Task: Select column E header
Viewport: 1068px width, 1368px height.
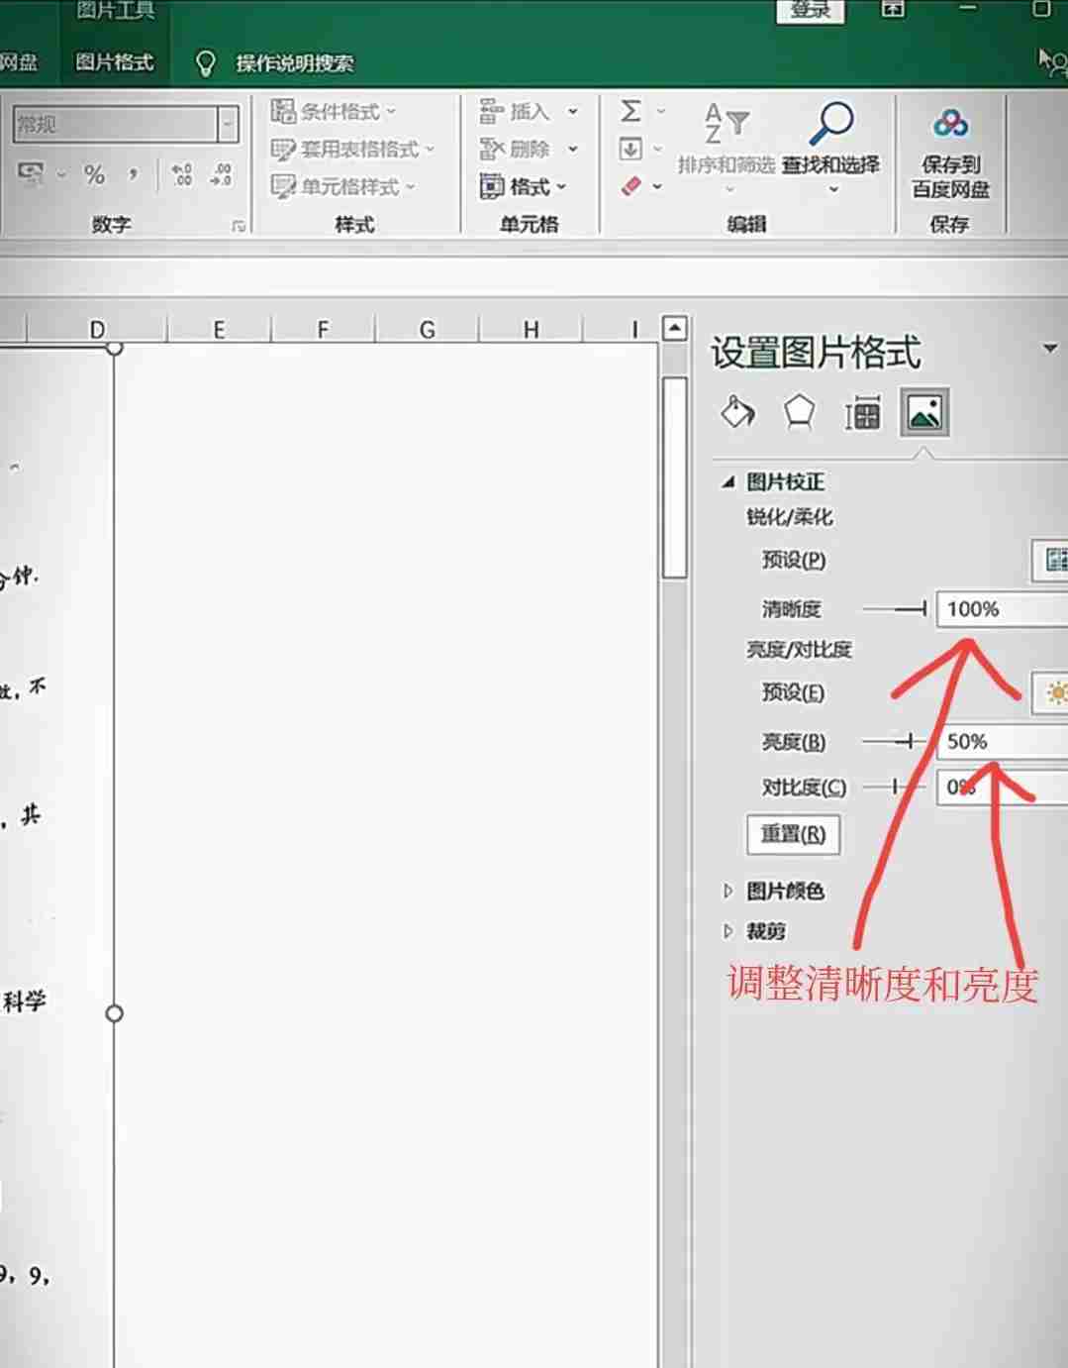Action: (219, 330)
